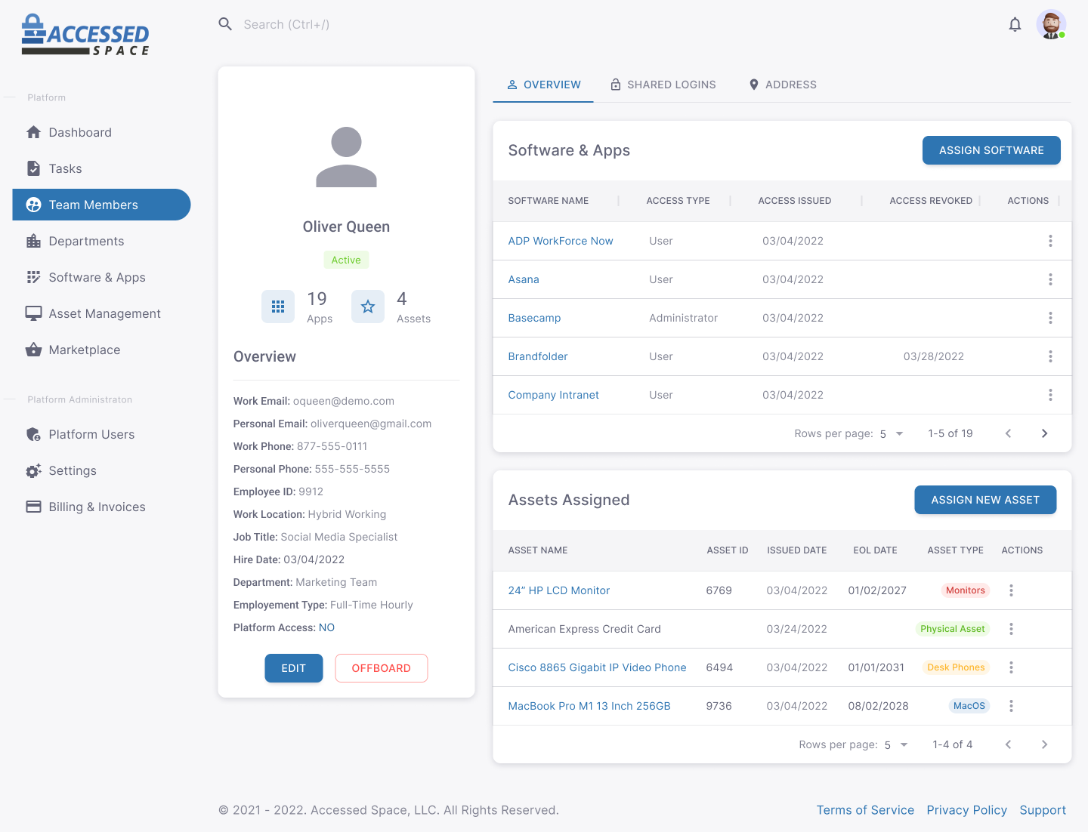
Task: Open Assets rows per page dropdown
Action: click(x=897, y=744)
